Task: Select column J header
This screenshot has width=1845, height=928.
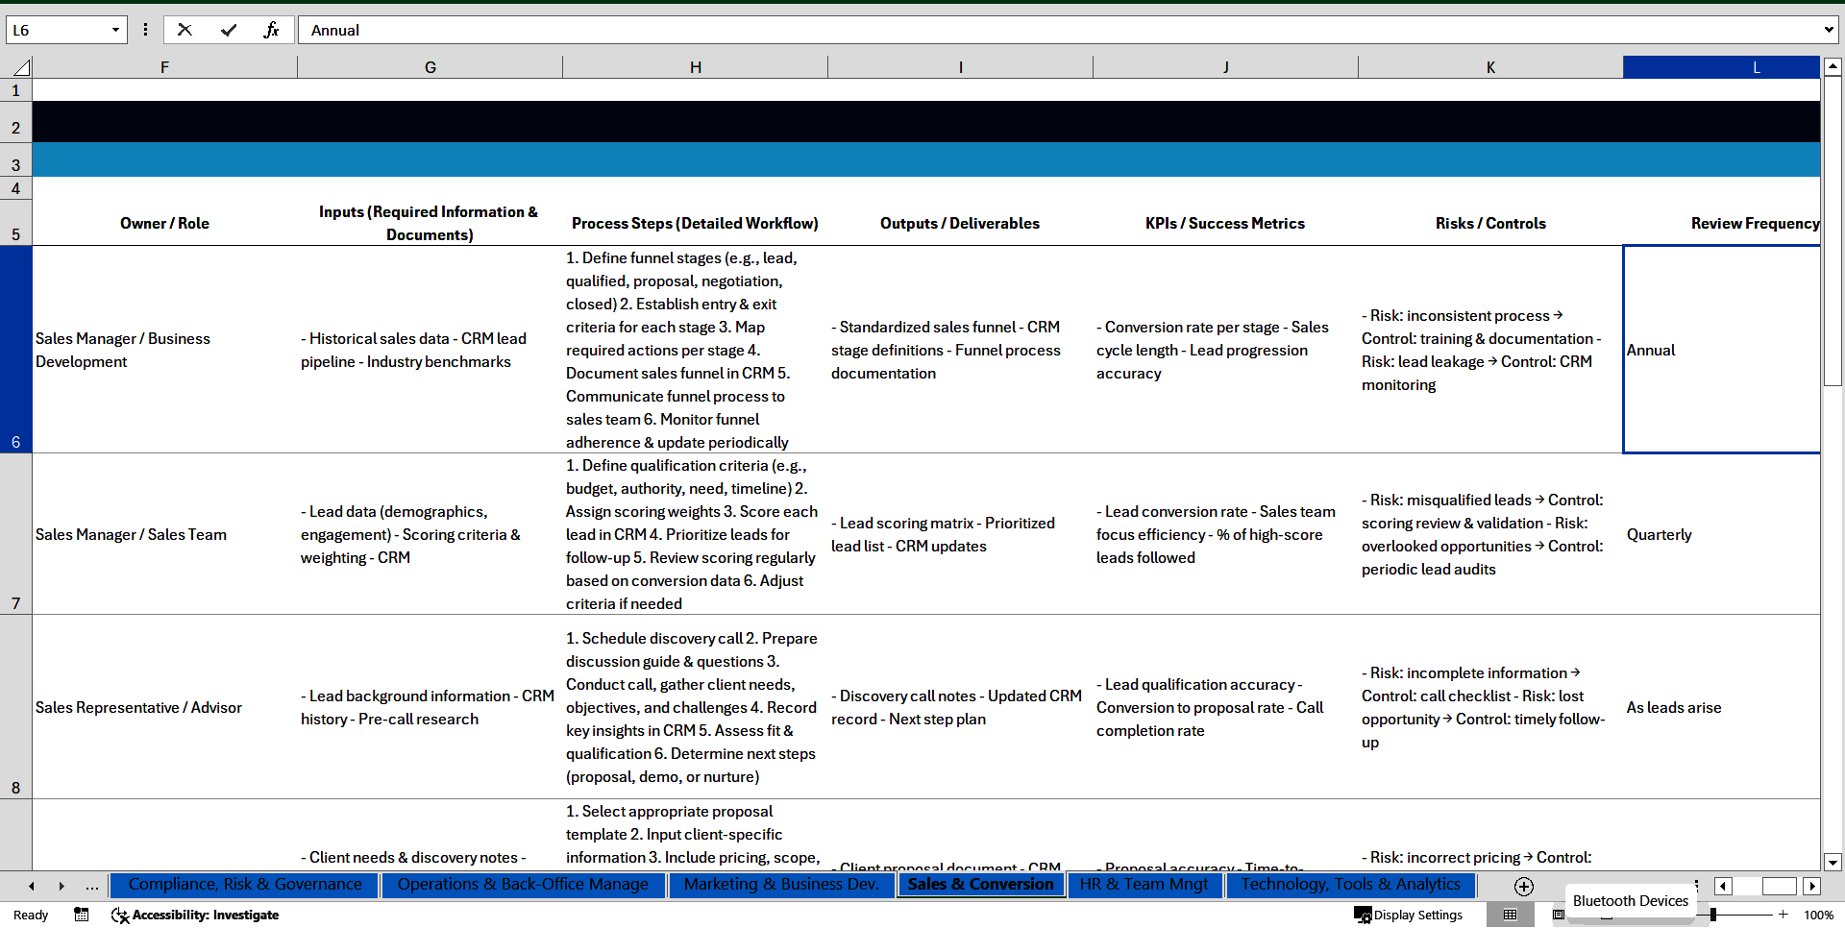Action: tap(1225, 67)
